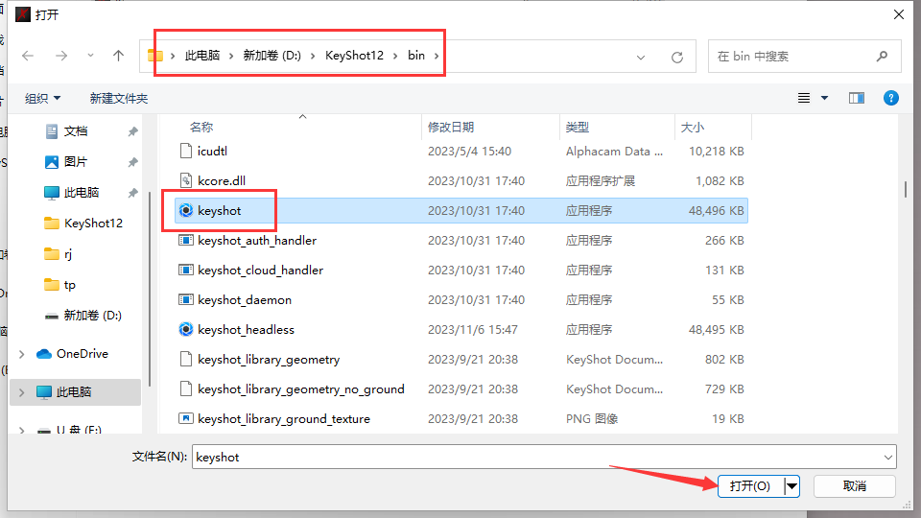Screen dimensions: 921x518
Task: Unpin 图片 pin icon
Action: click(132, 162)
